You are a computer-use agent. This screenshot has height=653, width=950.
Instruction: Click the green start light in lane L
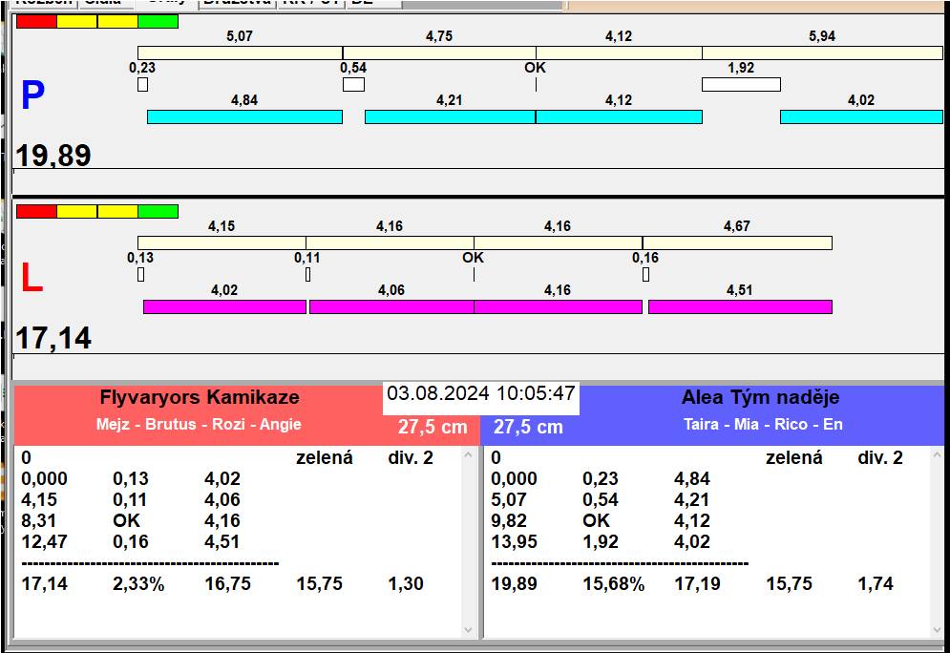158,211
